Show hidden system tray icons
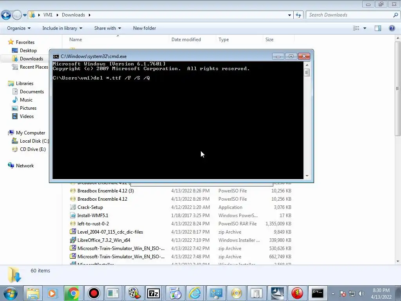Image resolution: width=401 pixels, height=301 pixels. point(333,294)
